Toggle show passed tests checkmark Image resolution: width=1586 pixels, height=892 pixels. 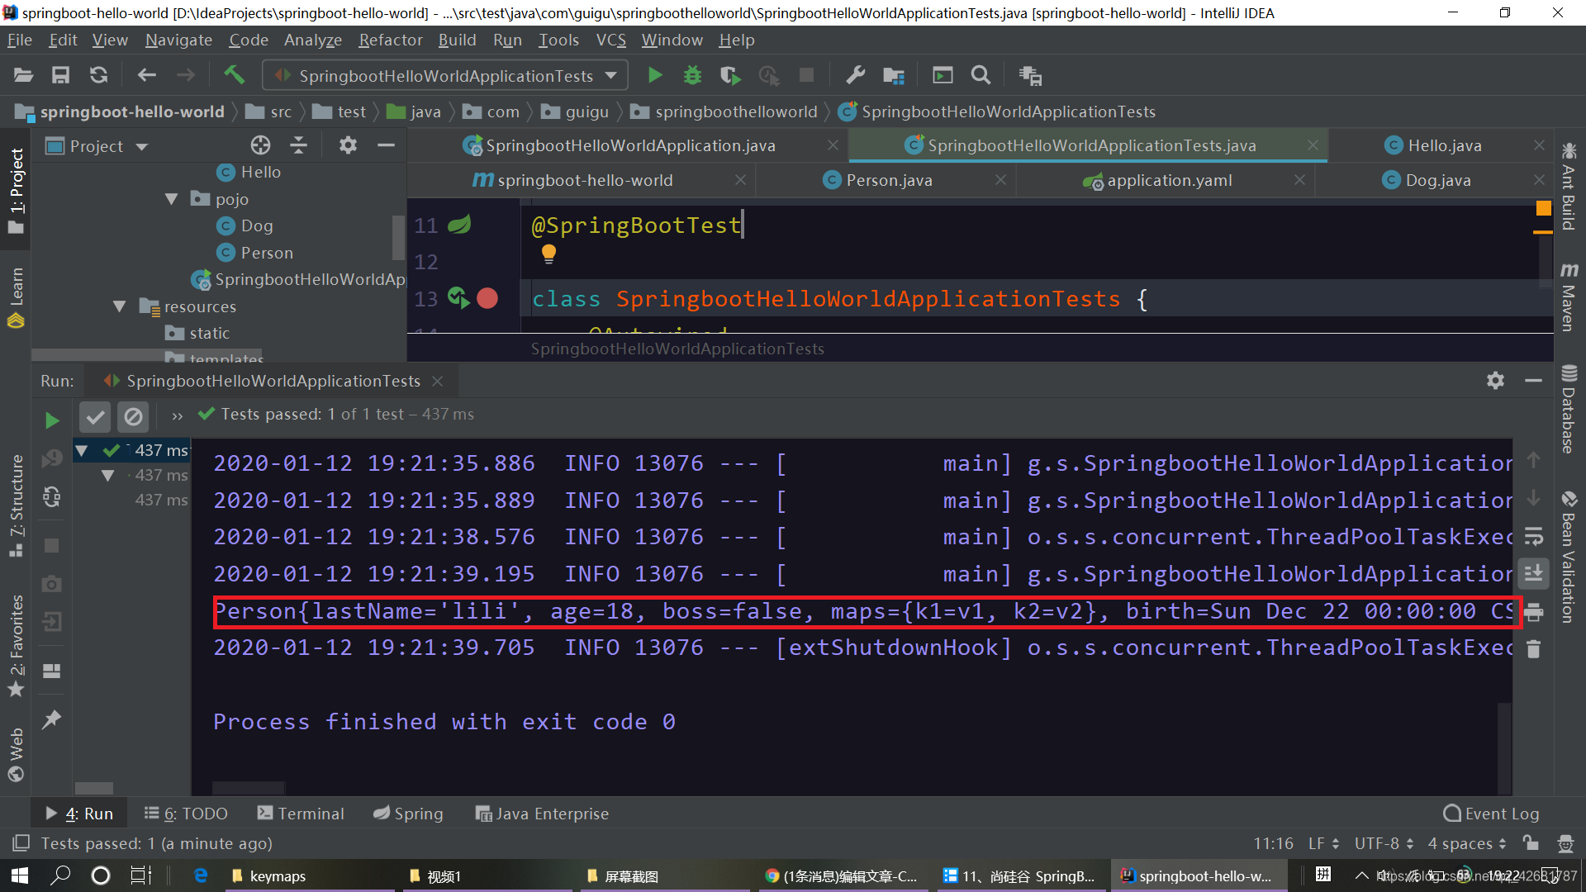95,416
